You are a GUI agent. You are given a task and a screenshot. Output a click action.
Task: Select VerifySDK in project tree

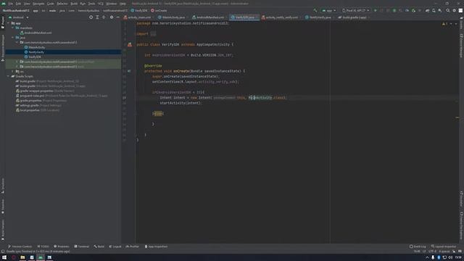click(35, 57)
